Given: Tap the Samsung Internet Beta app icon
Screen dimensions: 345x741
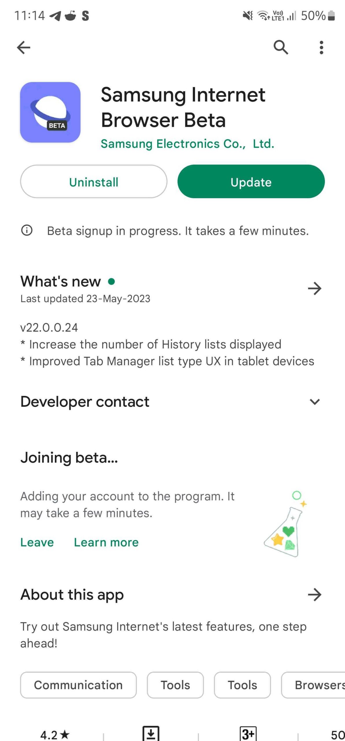Looking at the screenshot, I should (x=50, y=112).
